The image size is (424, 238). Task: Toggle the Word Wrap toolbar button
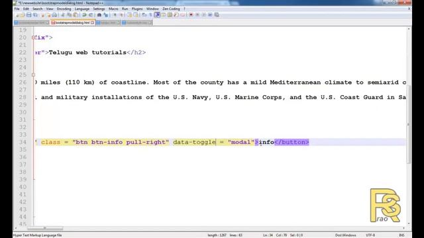pos(144,15)
